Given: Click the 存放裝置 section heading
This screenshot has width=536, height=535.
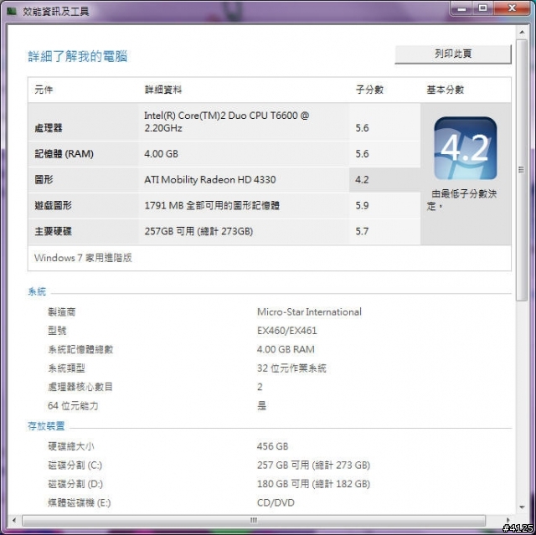Looking at the screenshot, I should point(46,426).
